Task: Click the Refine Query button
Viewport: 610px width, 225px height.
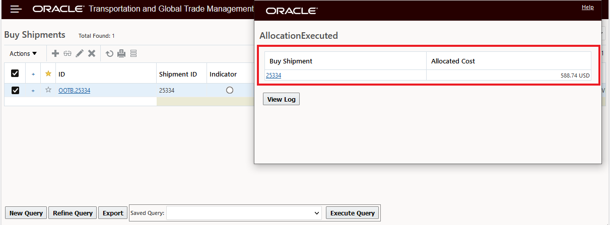Action: 73,213
